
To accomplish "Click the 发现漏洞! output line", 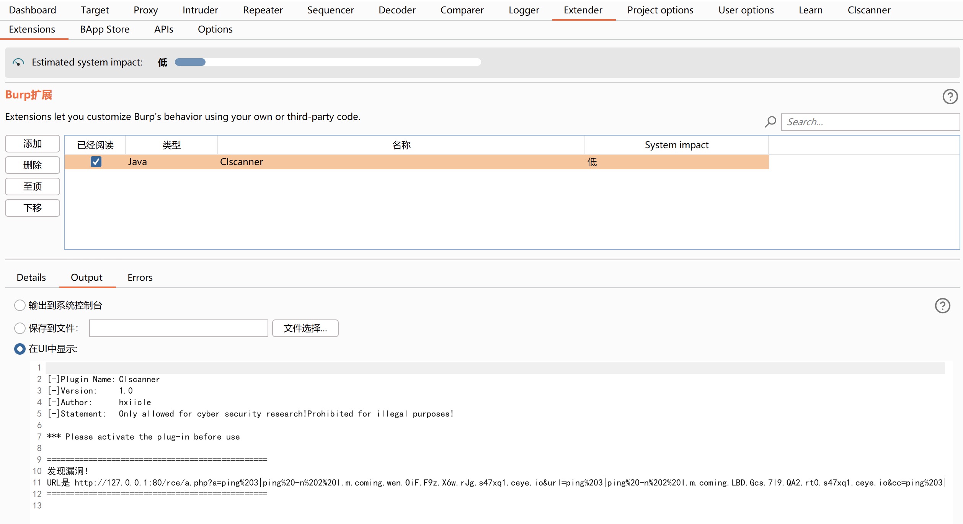I will (68, 471).
